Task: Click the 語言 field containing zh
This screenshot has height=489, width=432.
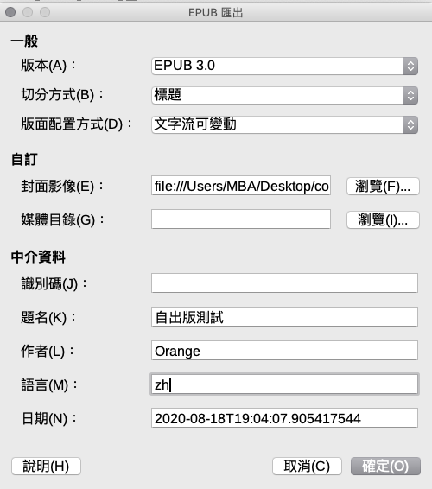Action: (x=284, y=384)
